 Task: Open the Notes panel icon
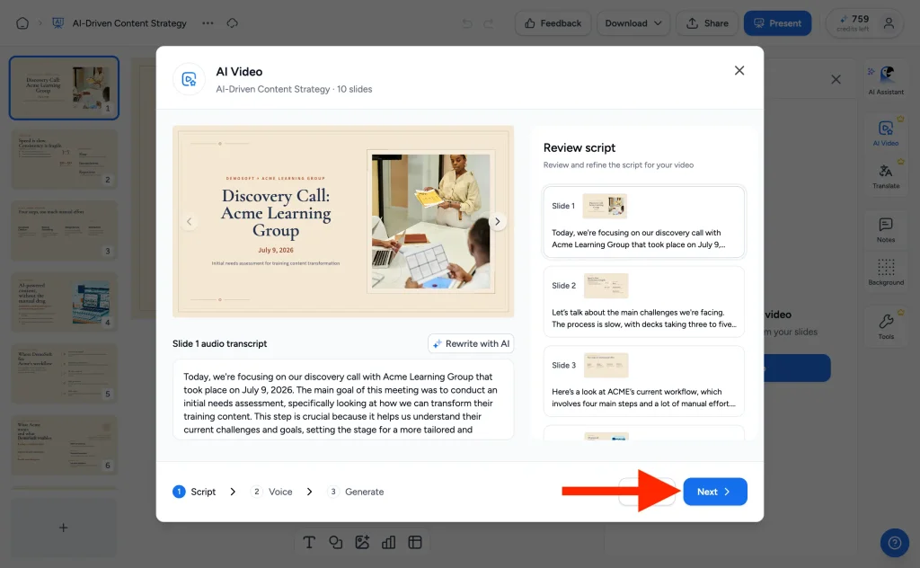[x=886, y=230]
